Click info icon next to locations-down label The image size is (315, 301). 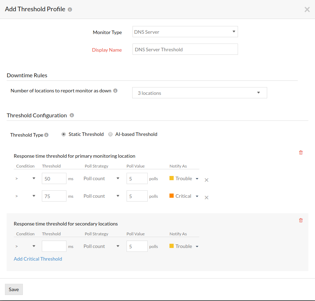pyautogui.click(x=115, y=91)
